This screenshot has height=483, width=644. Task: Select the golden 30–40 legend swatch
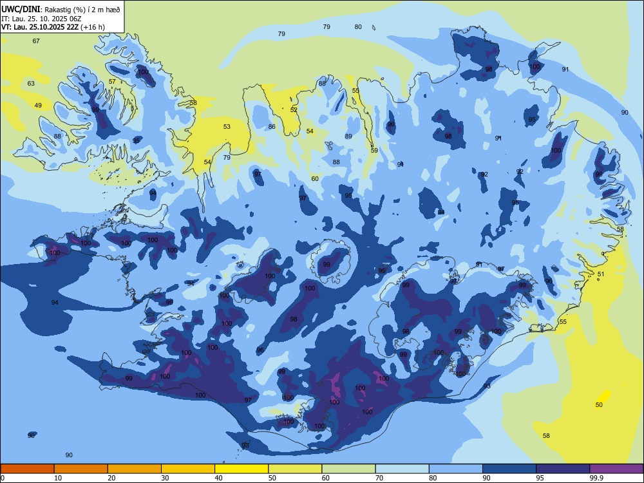click(x=188, y=469)
